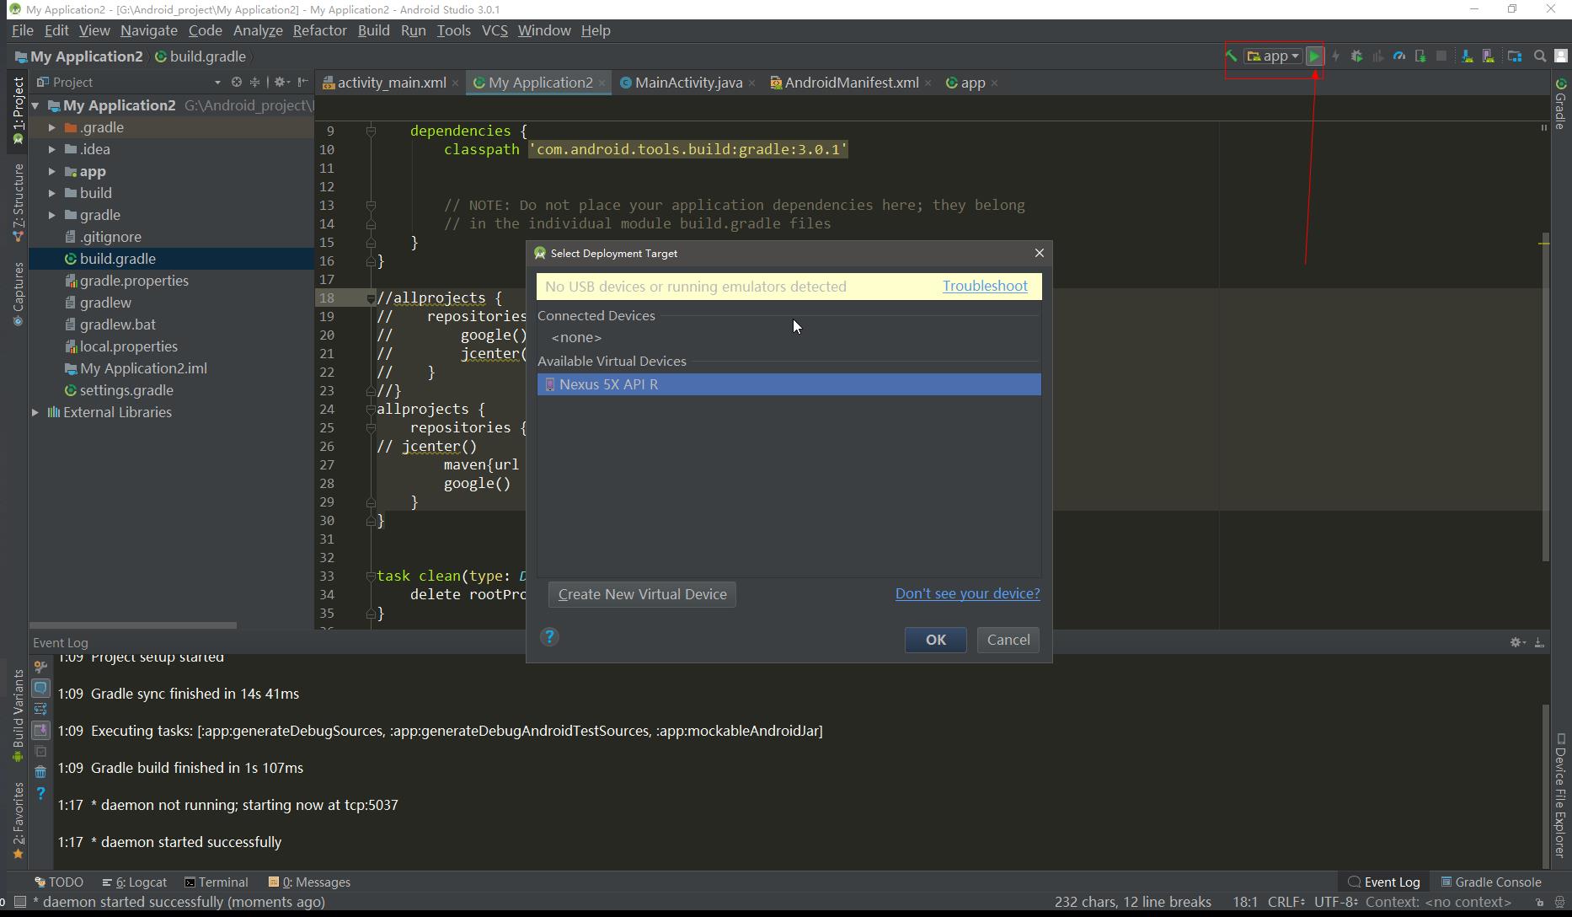Image resolution: width=1572 pixels, height=917 pixels.
Task: Collapse My Application2 project root
Action: [x=35, y=105]
